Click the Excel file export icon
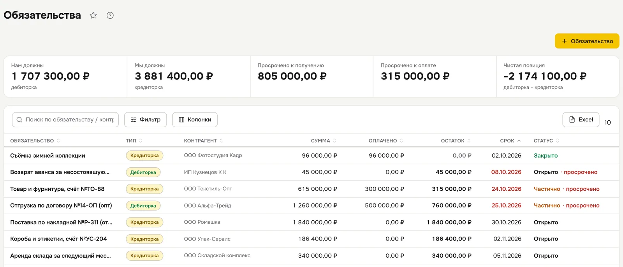623x267 pixels. [x=572, y=120]
